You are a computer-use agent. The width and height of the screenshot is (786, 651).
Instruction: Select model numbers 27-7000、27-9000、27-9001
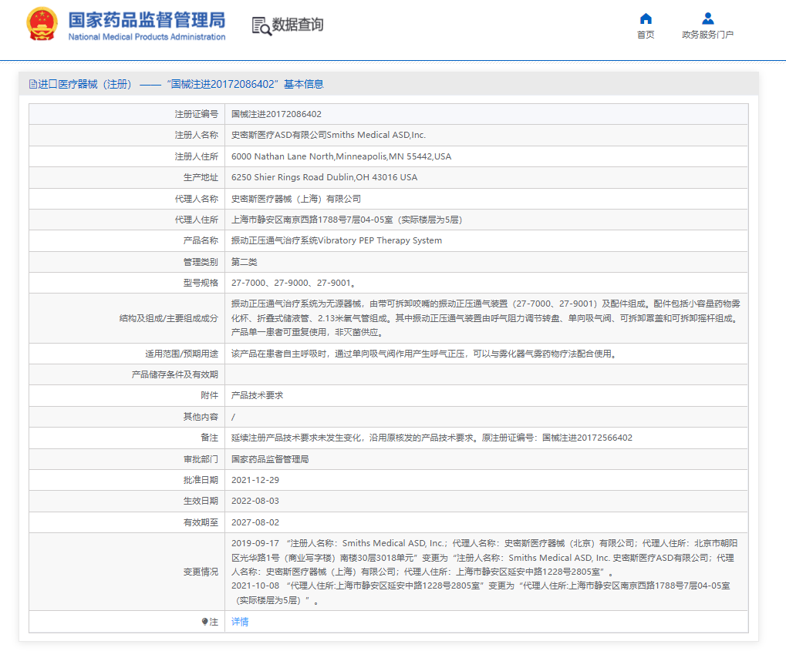pyautogui.click(x=293, y=283)
